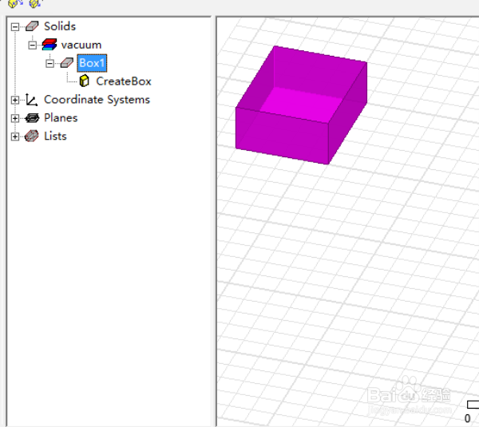Select the vacuum label
Image resolution: width=479 pixels, height=427 pixels.
(81, 45)
